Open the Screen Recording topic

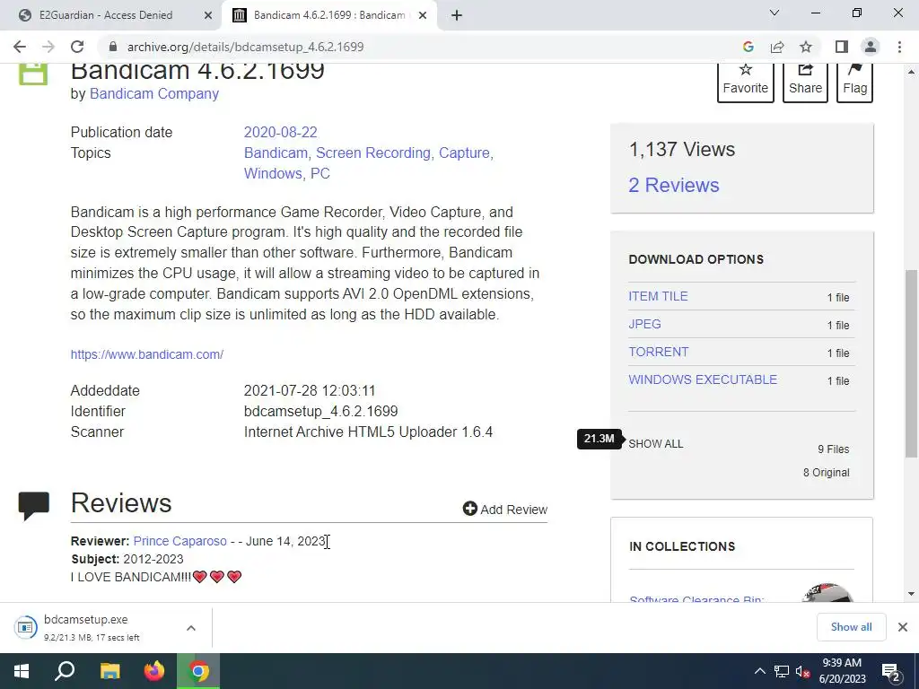[x=373, y=153]
